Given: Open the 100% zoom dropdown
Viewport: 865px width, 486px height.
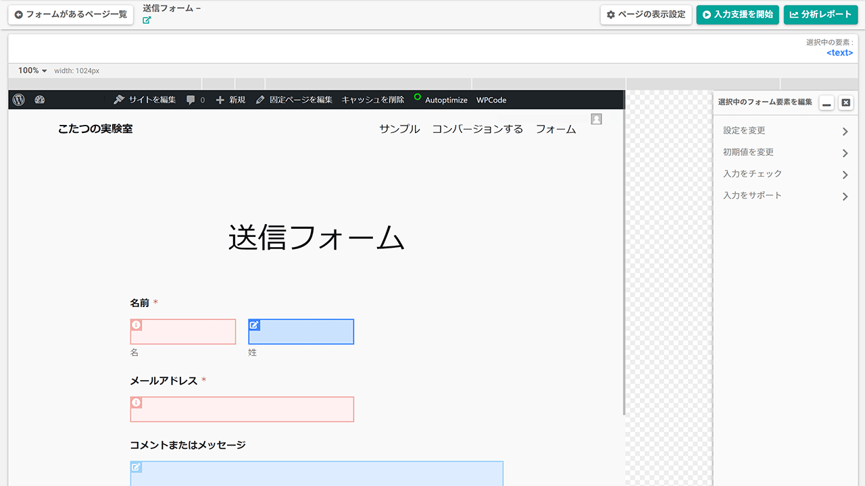Looking at the screenshot, I should click(x=32, y=70).
